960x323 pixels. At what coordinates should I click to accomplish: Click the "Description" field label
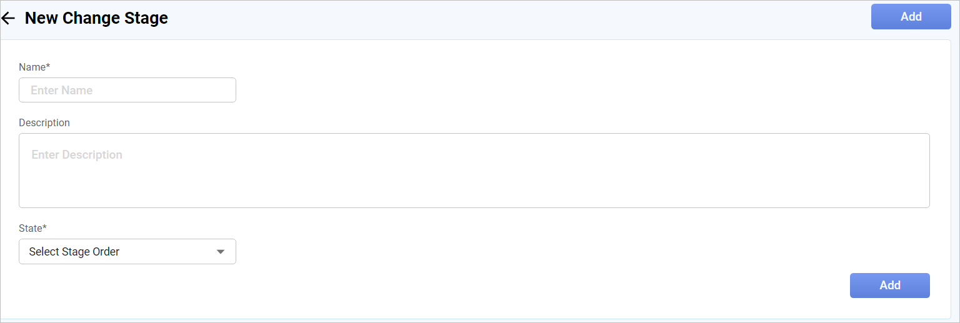pyautogui.click(x=44, y=122)
